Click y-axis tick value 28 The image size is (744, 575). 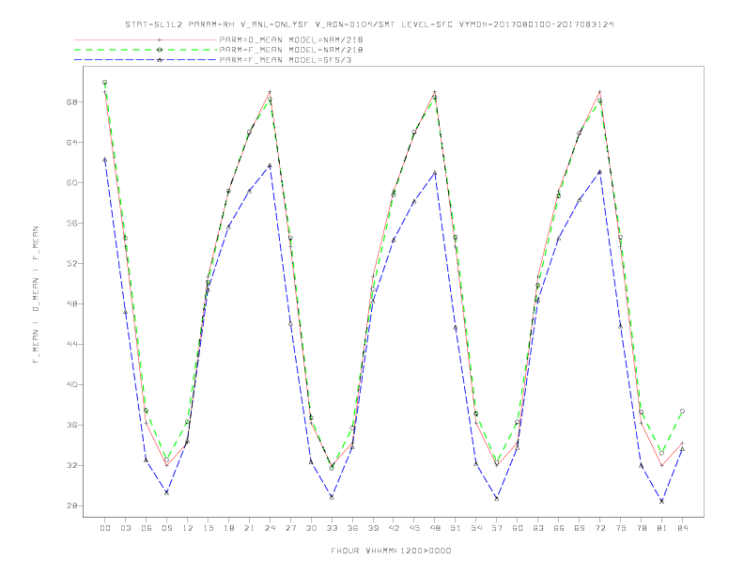[71, 505]
